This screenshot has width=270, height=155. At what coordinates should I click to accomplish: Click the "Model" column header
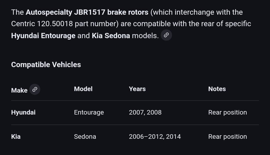83,89
